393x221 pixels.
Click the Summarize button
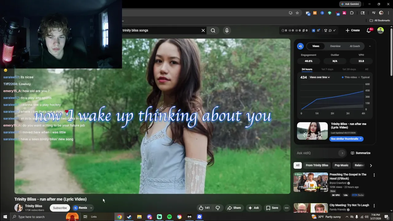pos(360,153)
